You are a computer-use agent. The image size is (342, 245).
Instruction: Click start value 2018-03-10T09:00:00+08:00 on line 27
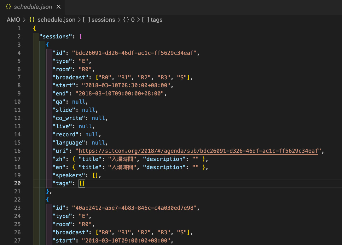click(126, 241)
